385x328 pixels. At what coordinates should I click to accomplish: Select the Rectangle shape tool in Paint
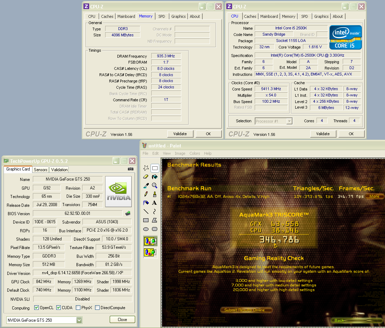tap(146, 220)
